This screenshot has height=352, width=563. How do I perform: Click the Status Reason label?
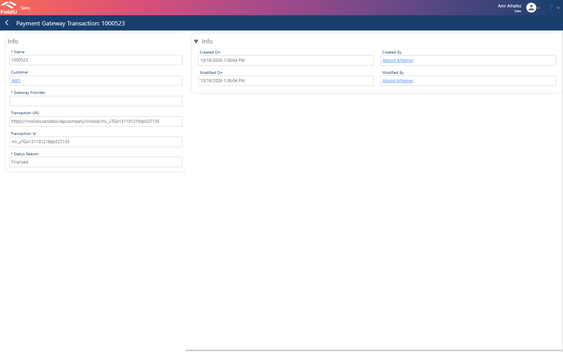pos(26,154)
